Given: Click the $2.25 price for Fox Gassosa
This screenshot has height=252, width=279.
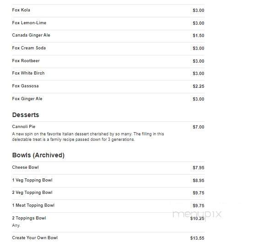Looking at the screenshot, I should [199, 86].
